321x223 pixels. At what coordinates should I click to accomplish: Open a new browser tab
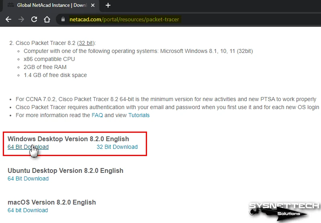(x=108, y=5)
